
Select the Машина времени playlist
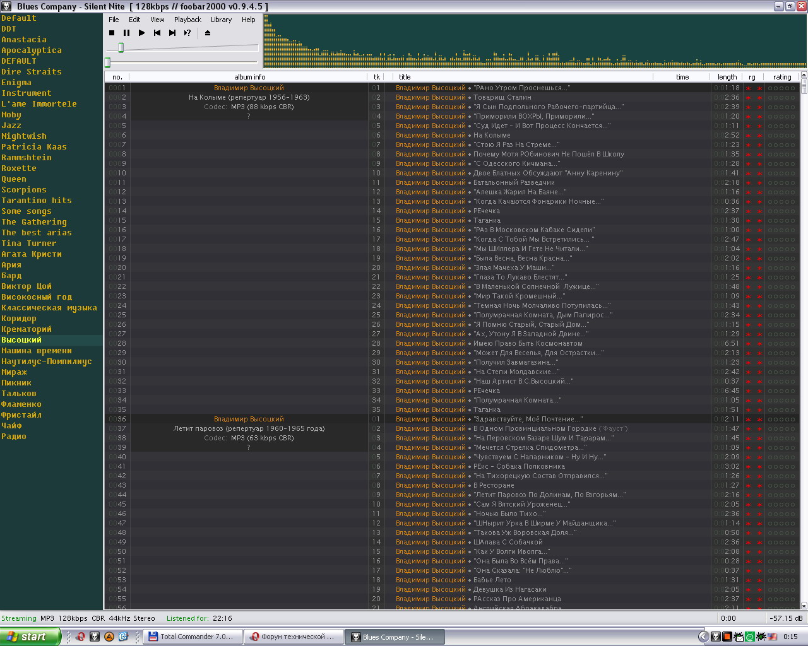pyautogui.click(x=37, y=351)
